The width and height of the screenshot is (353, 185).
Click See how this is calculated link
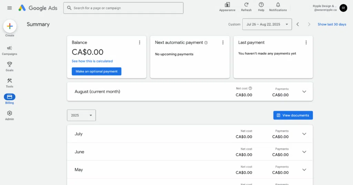(x=92, y=61)
